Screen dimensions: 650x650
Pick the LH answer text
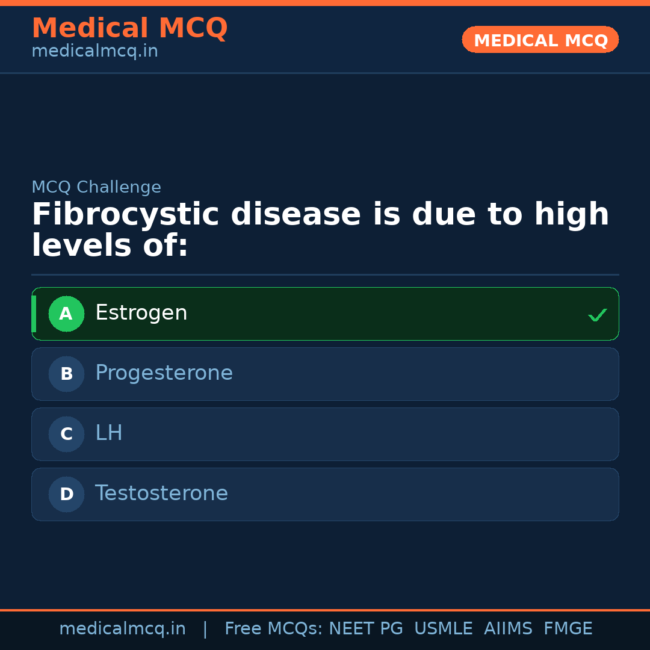(x=109, y=433)
